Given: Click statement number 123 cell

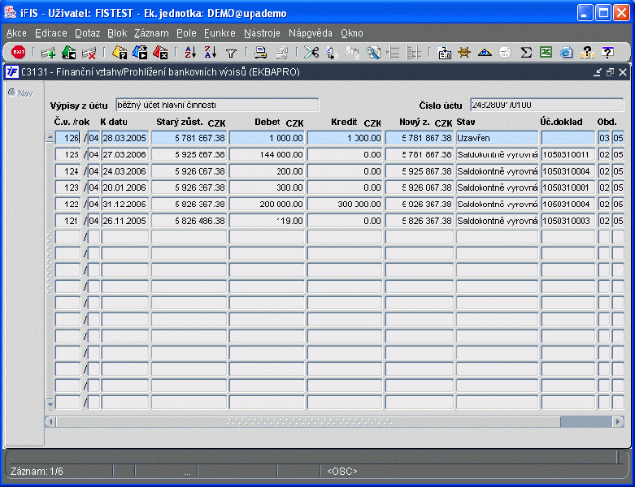Looking at the screenshot, I should pos(67,187).
